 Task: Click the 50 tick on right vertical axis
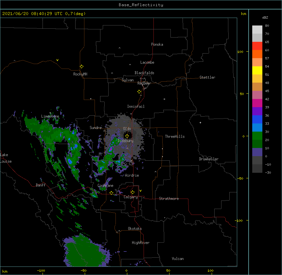coord(242,94)
